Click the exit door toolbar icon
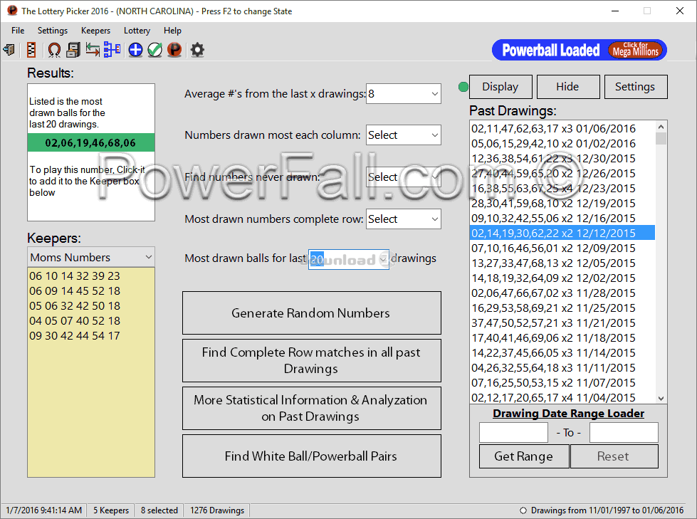This screenshot has width=697, height=519. 9,50
